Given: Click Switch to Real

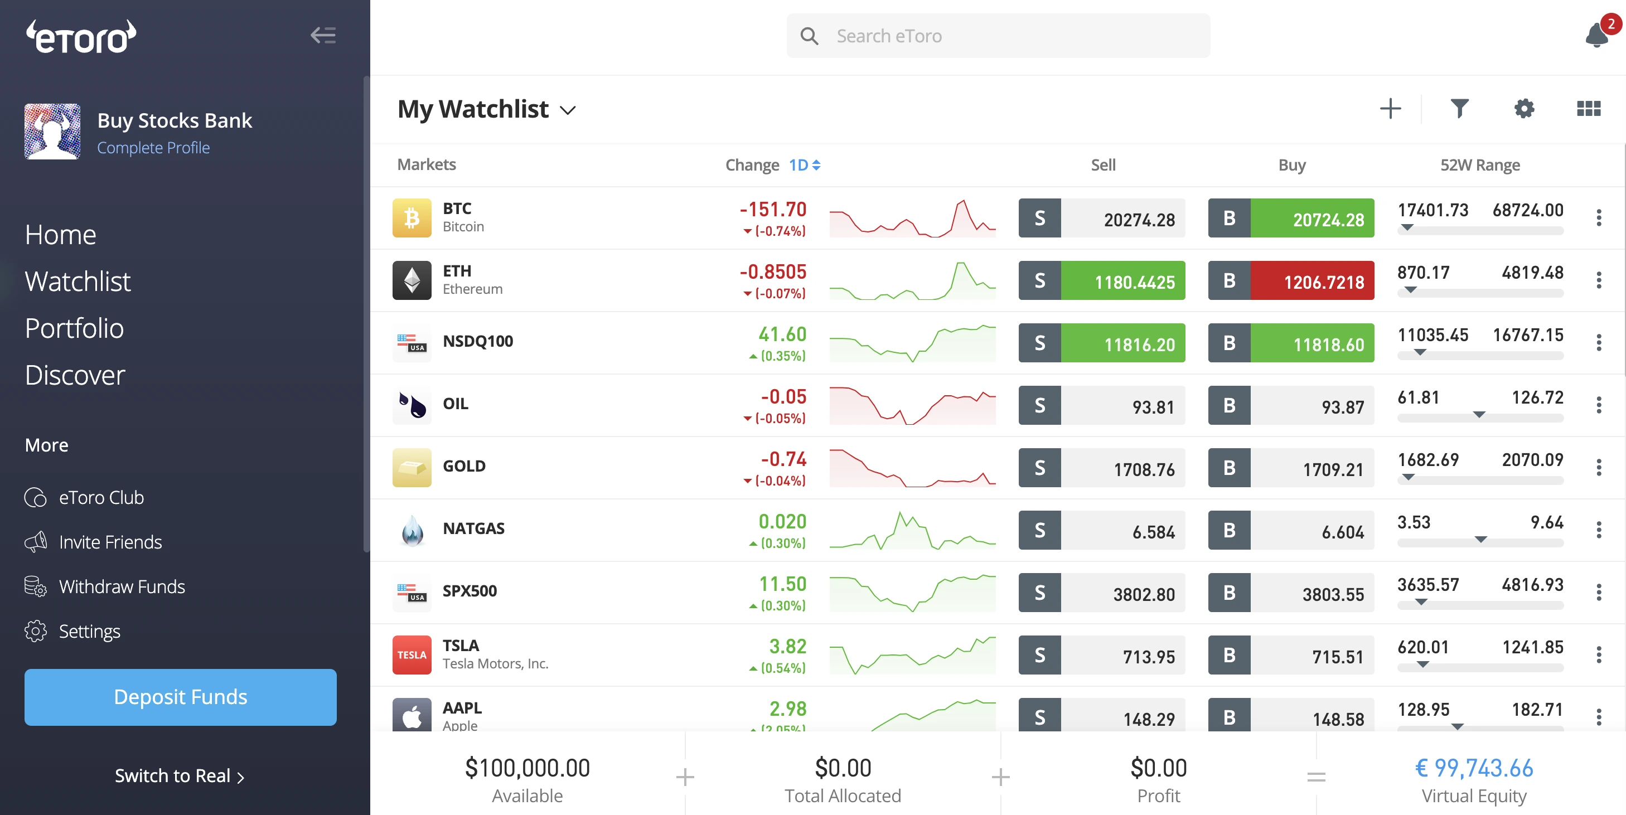Looking at the screenshot, I should [x=179, y=776].
